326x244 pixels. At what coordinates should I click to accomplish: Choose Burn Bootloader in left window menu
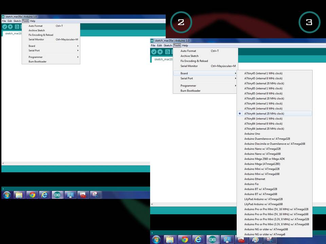51,61
